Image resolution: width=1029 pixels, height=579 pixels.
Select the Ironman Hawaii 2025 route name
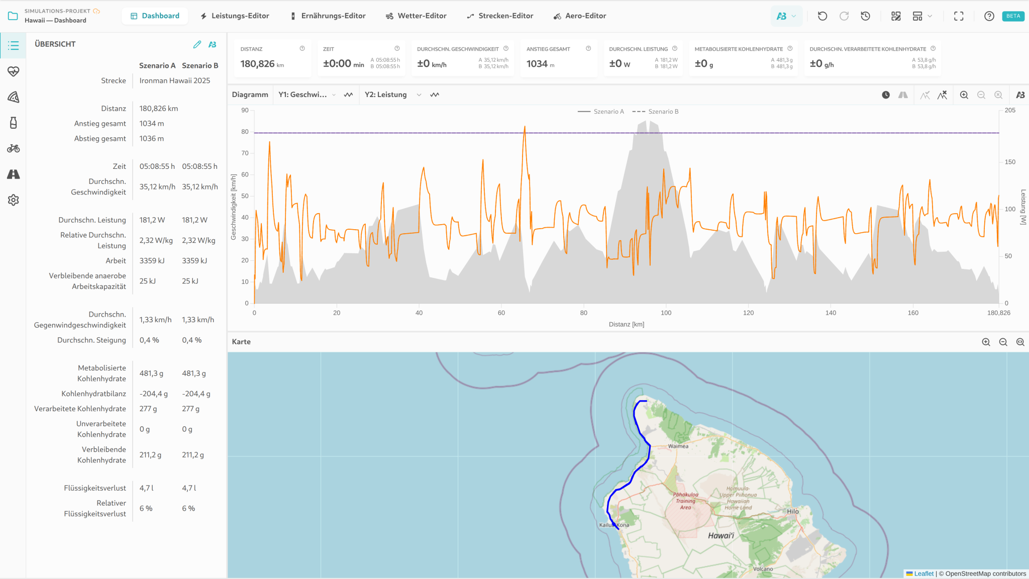tap(175, 81)
